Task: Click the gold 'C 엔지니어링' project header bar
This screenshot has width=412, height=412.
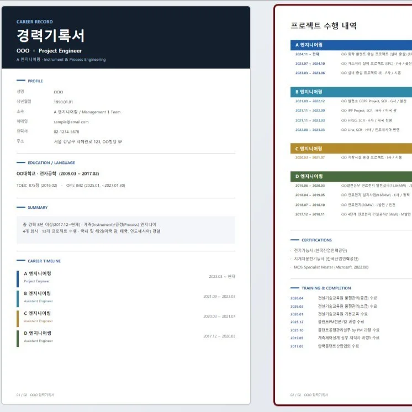Action: pos(351,149)
